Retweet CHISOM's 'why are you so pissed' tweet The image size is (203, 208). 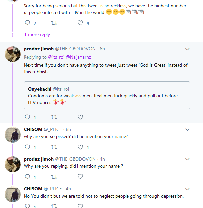[54, 147]
